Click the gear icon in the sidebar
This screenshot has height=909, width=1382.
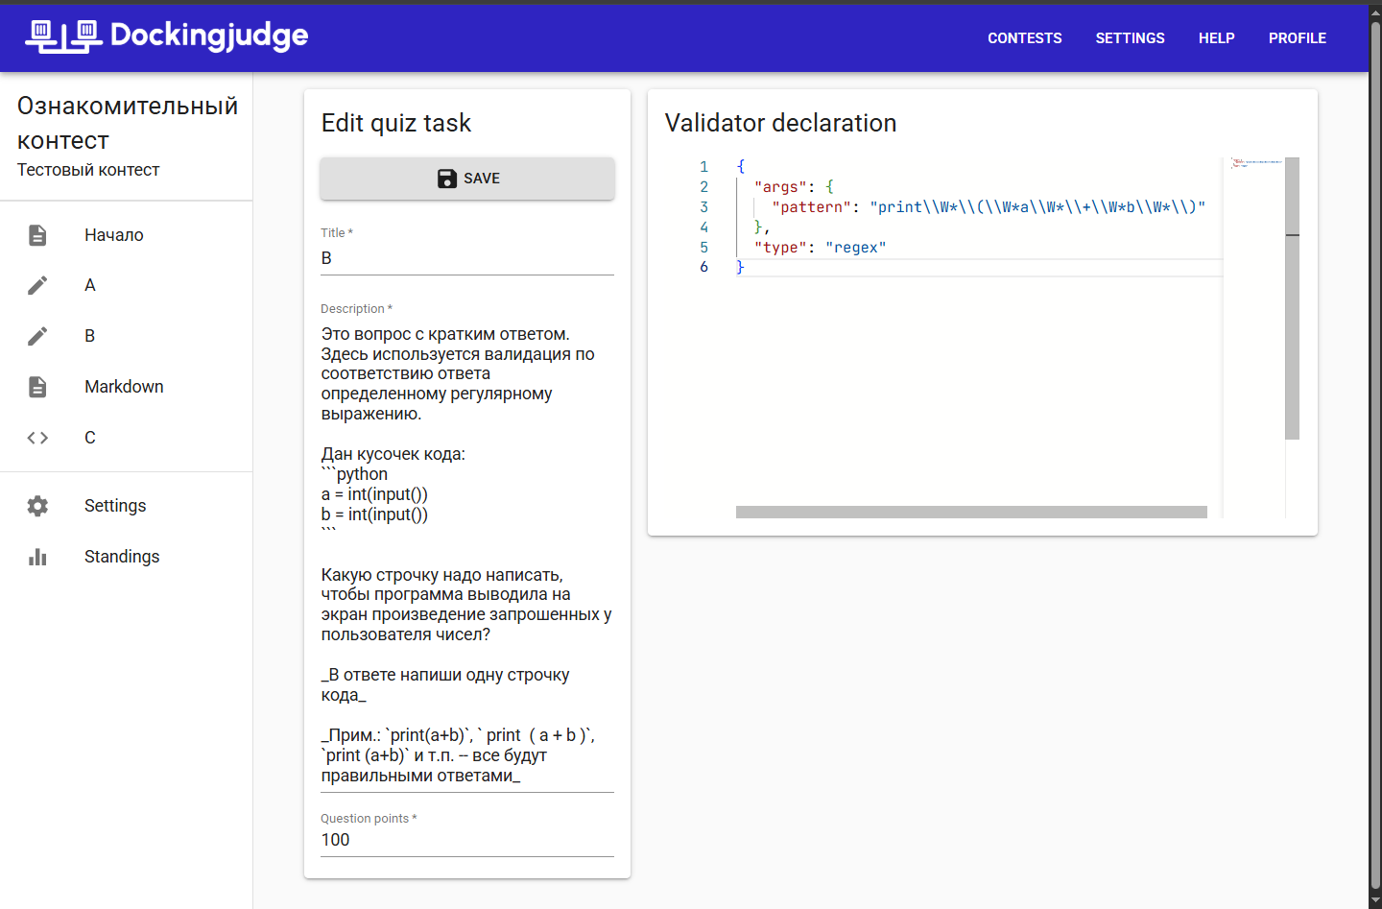(x=37, y=506)
